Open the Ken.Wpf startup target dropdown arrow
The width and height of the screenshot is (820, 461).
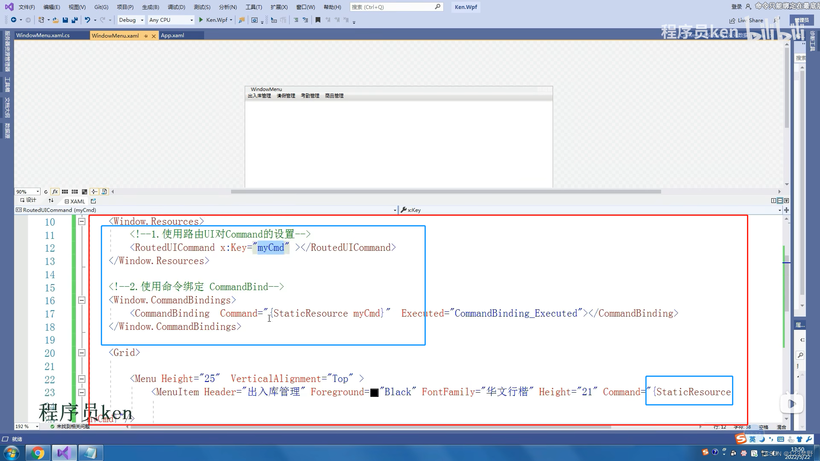coord(231,20)
